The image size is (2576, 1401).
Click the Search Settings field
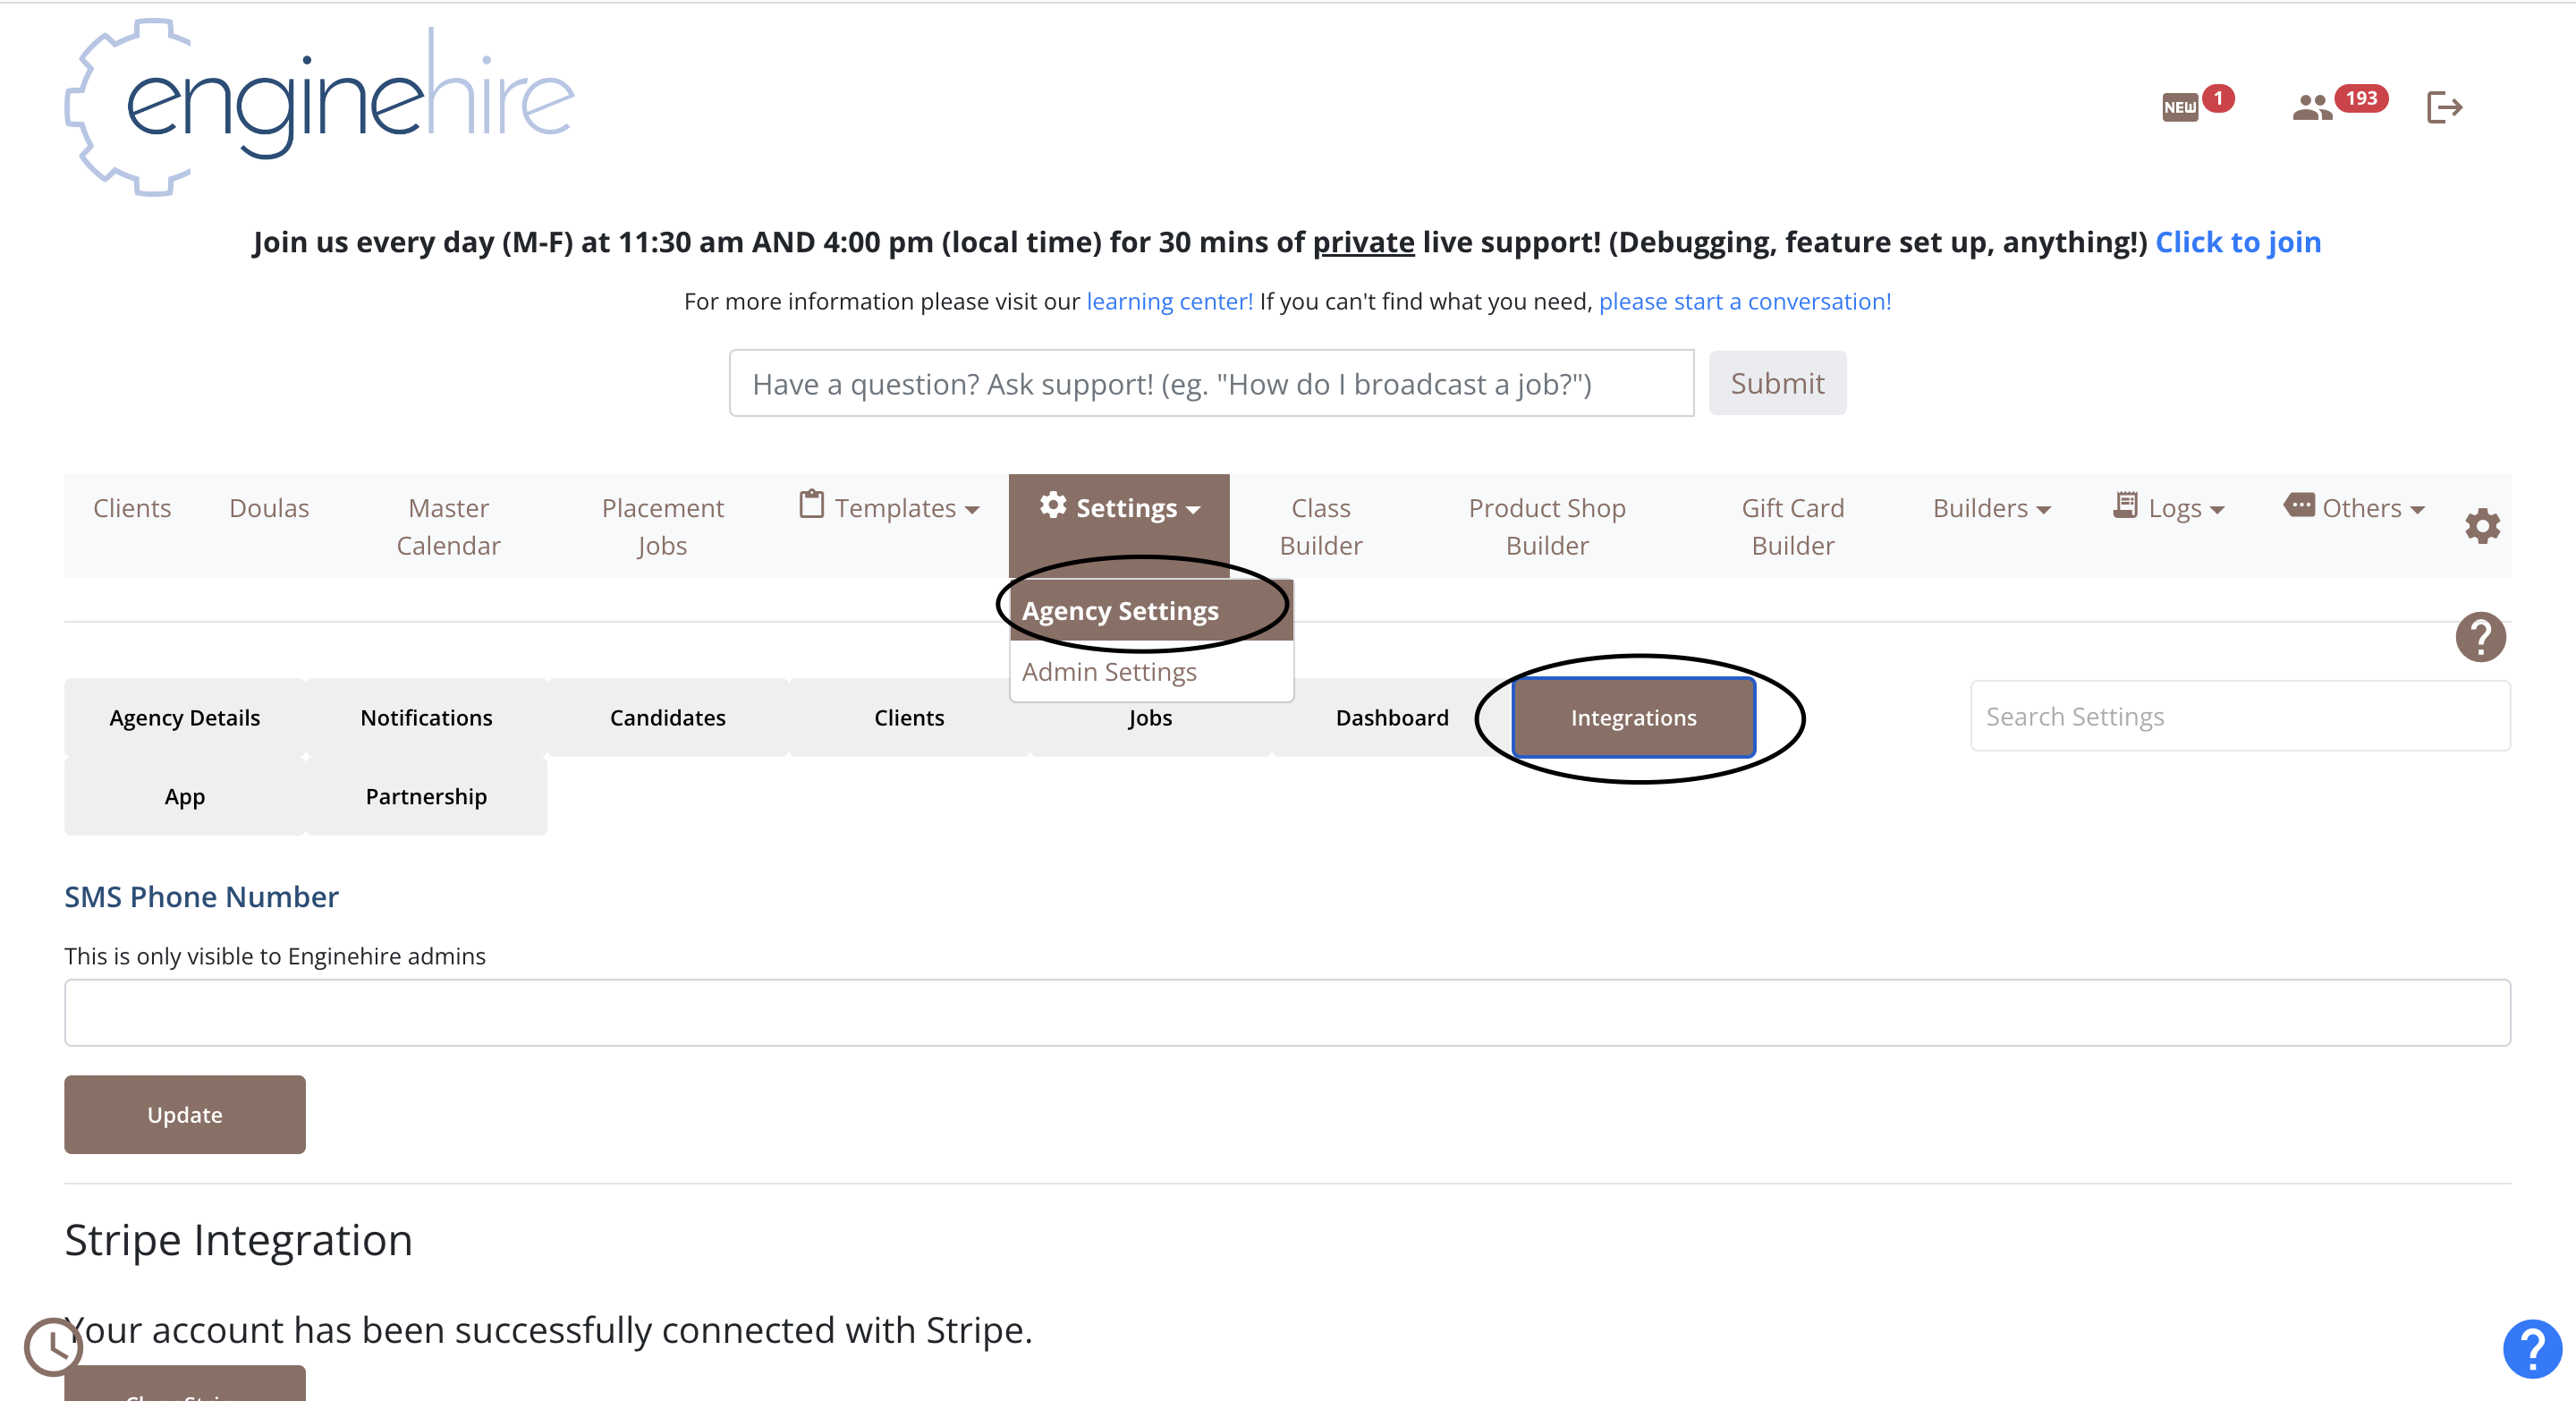2240,717
